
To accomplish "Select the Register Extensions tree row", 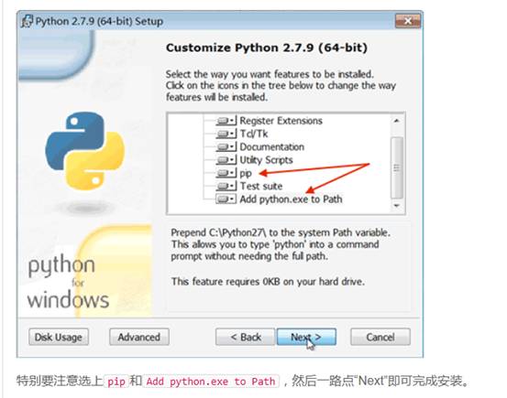I will (281, 121).
